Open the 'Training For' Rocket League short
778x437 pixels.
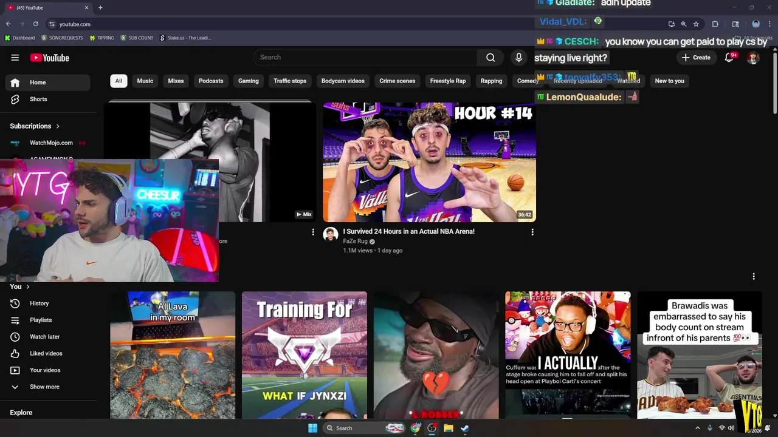click(305, 355)
